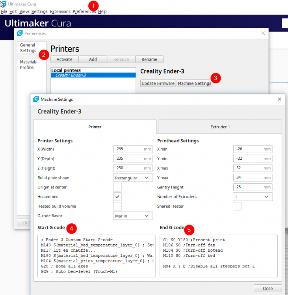Image resolution: width=288 pixels, height=295 pixels.
Task: Click the Activate printer button
Action: 65,59
